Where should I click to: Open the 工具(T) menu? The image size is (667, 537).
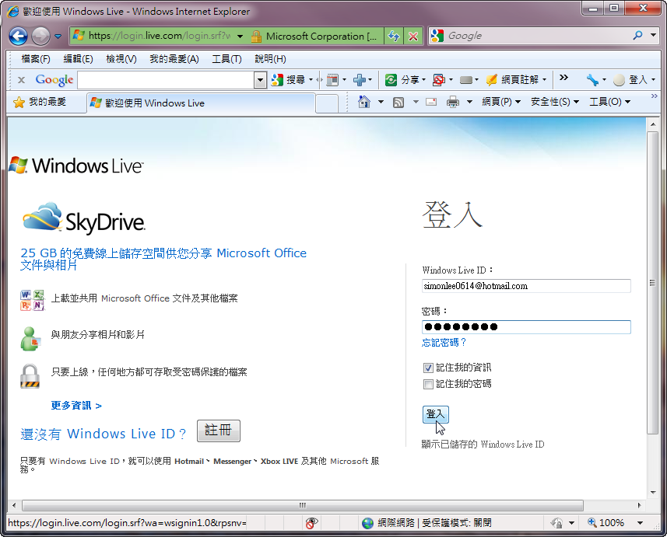pyautogui.click(x=226, y=58)
